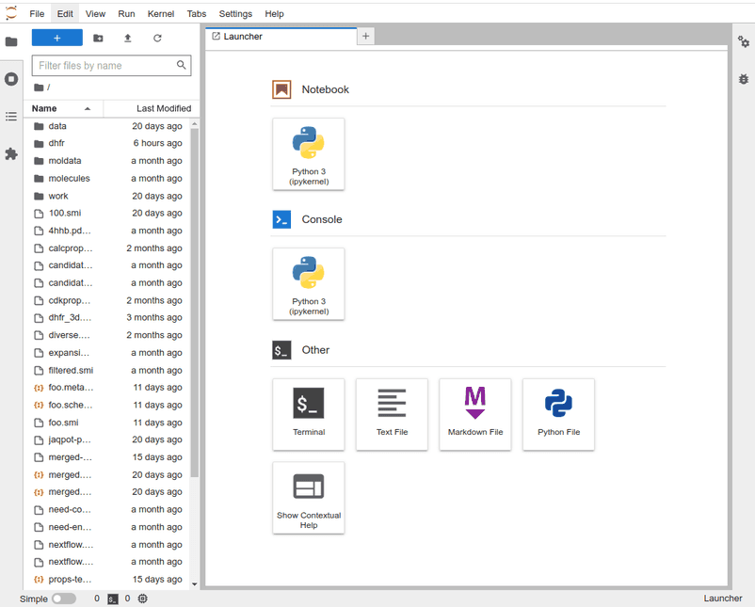The width and height of the screenshot is (755, 607).
Task: Open the Table of Contents panel
Action: (x=11, y=117)
